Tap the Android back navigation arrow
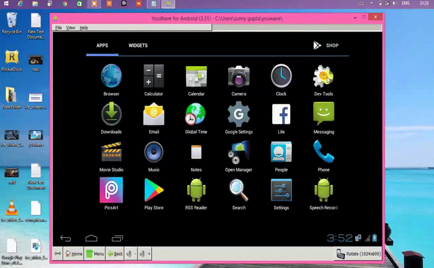This screenshot has height=268, width=434. coord(66,238)
